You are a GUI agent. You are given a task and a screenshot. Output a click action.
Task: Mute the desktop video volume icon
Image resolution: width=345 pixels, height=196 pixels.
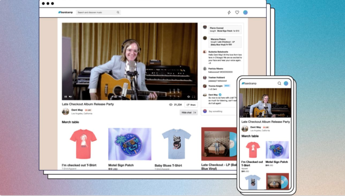pyautogui.click(x=70, y=97)
